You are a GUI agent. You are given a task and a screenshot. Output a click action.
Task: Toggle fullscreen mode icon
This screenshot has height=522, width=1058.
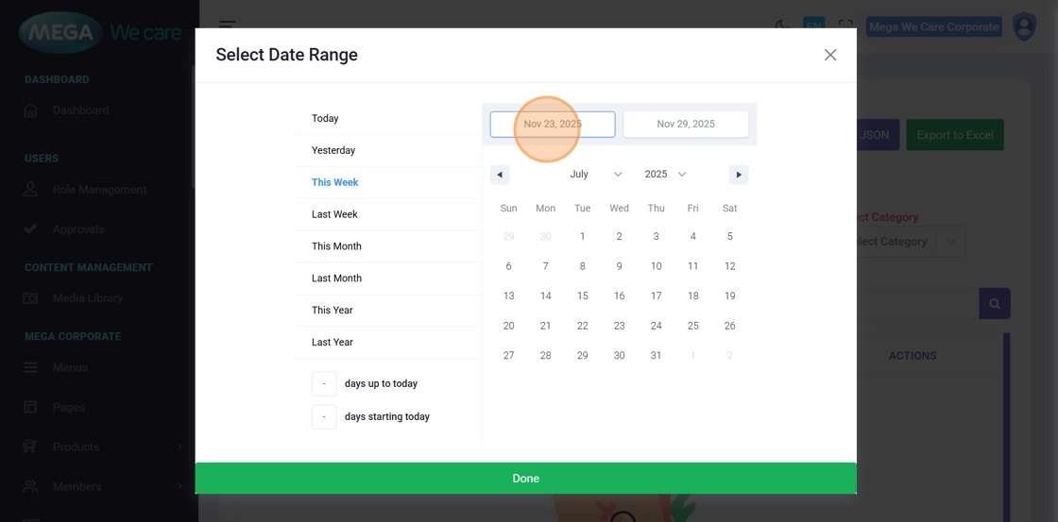pos(845,26)
